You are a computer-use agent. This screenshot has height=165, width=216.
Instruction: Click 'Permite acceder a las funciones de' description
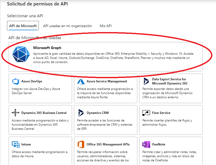pos(105,124)
